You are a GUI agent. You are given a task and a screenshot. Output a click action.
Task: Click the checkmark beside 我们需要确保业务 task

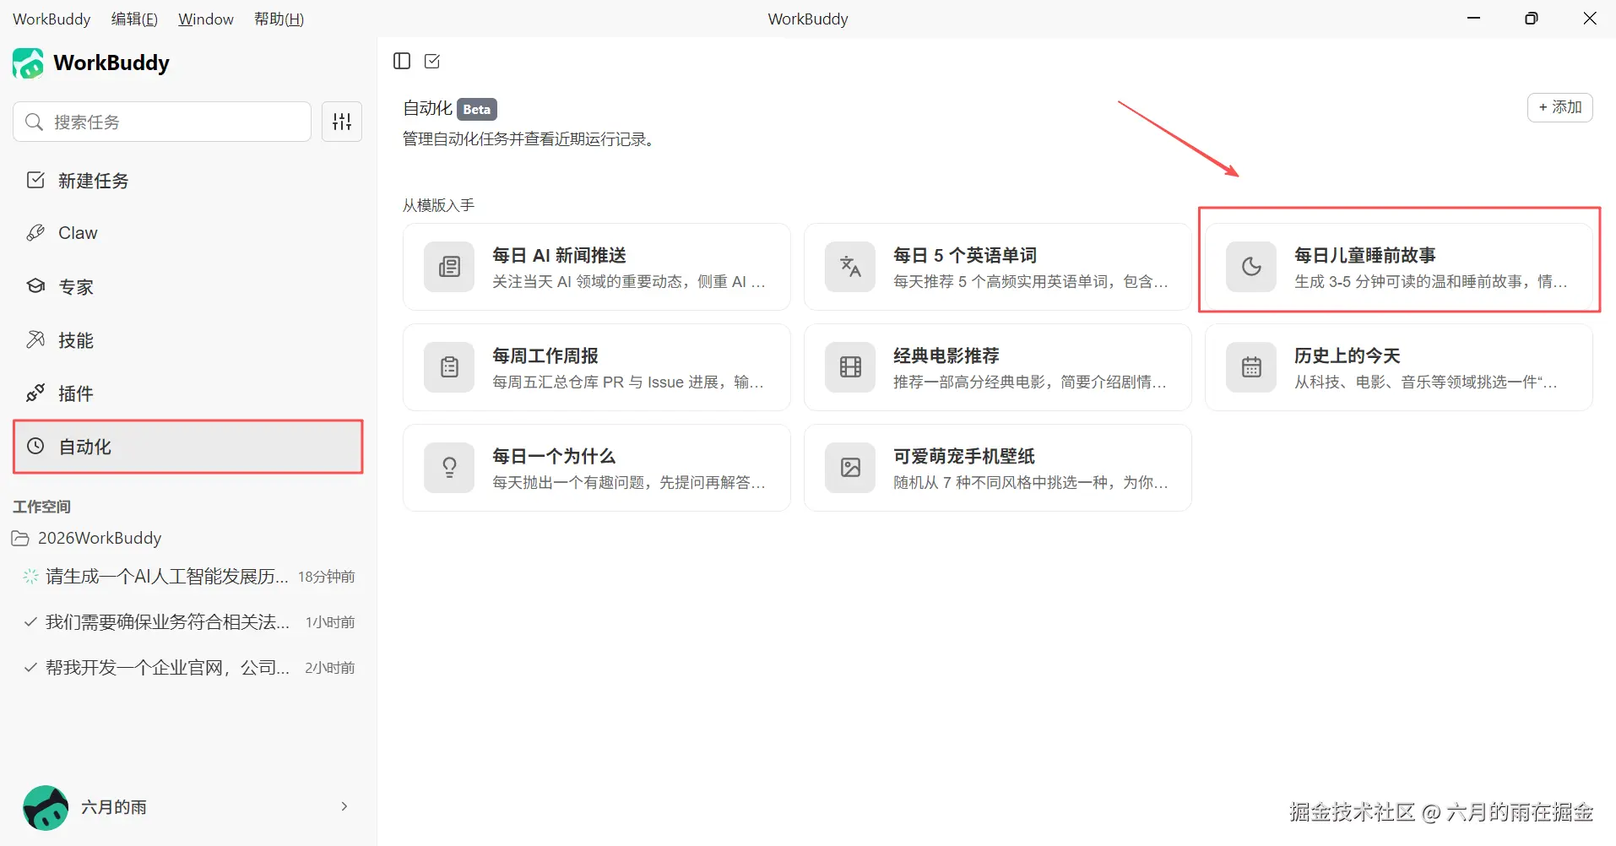(30, 622)
